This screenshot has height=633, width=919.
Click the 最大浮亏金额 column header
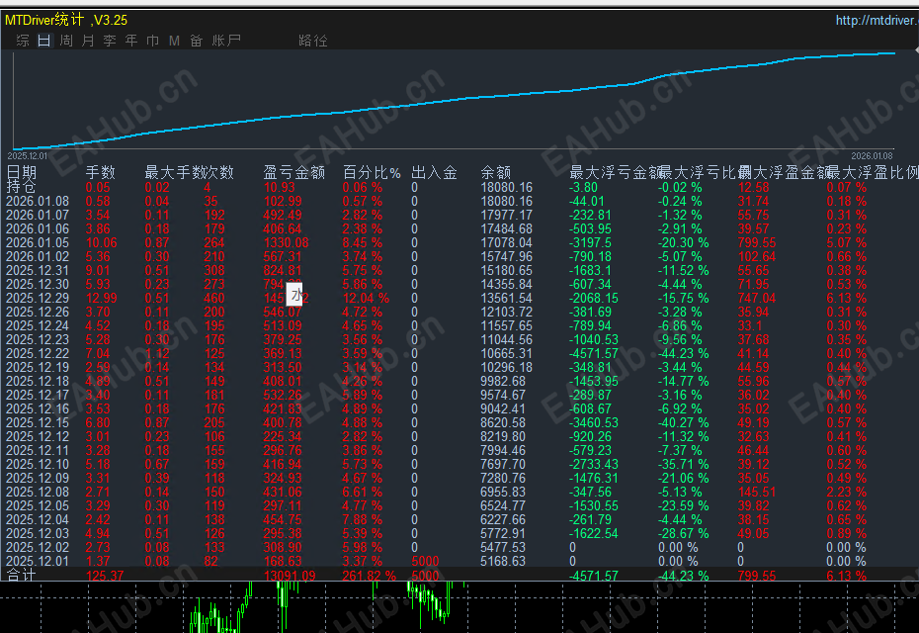[x=615, y=172]
